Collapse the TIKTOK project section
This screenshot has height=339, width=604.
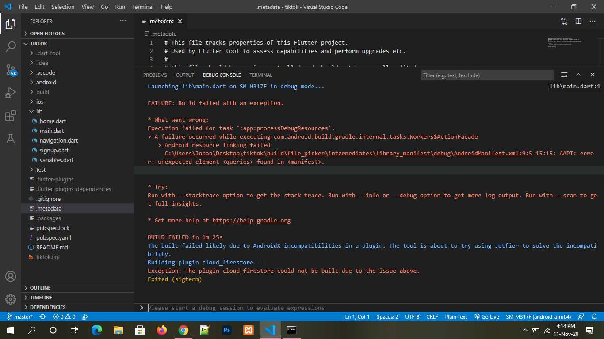point(78,44)
